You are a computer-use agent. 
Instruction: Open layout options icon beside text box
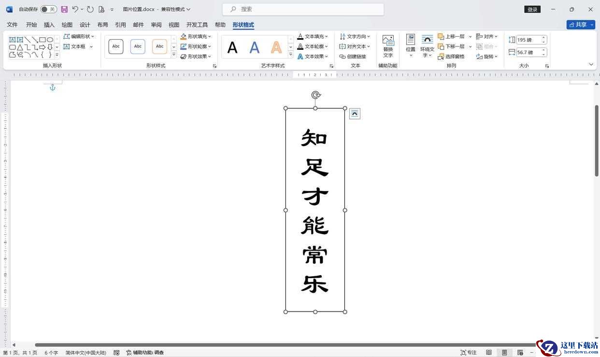355,114
